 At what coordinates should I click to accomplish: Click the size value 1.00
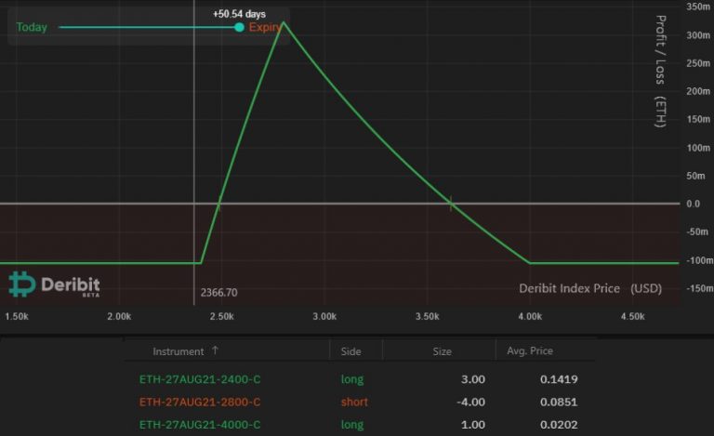[472, 425]
